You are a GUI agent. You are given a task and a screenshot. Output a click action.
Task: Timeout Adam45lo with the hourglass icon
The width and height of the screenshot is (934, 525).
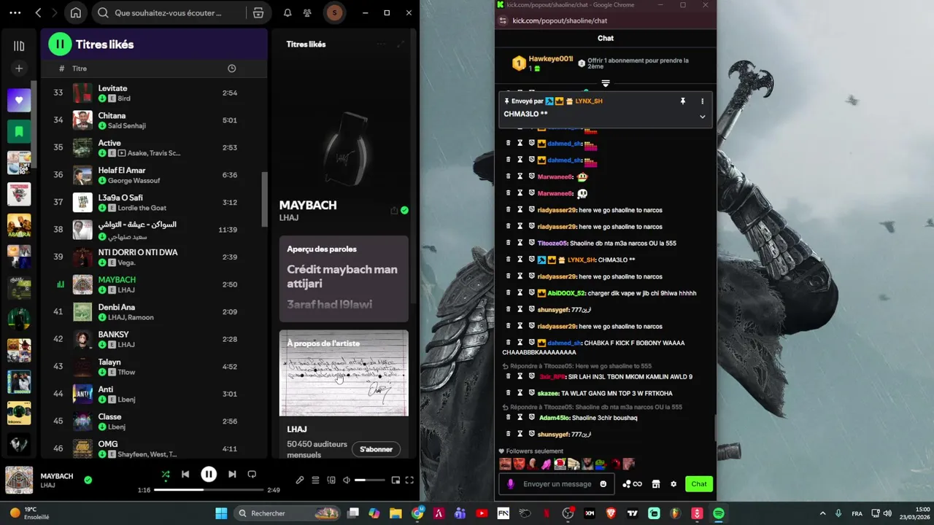point(520,418)
